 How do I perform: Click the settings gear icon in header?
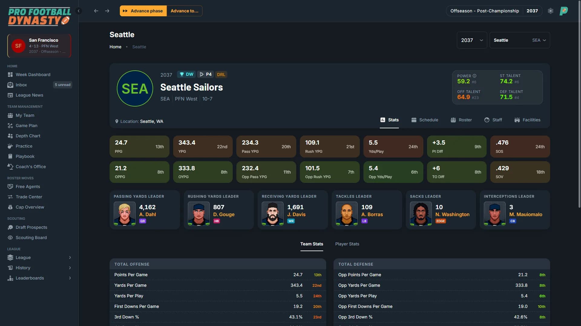click(550, 11)
